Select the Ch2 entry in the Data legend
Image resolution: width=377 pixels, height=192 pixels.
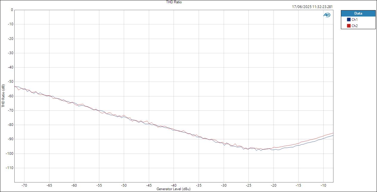[x=354, y=25]
